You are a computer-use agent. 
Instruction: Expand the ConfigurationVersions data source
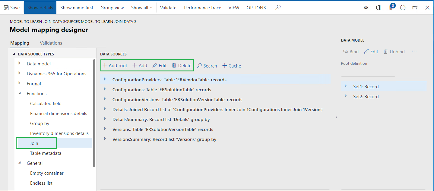(x=105, y=99)
